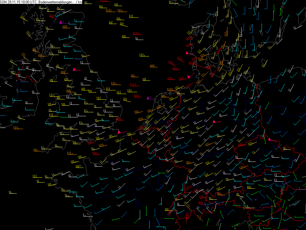This screenshot has width=306, height=230.
Task: Select the pink pennant at the Dover Strait
Action: click(x=119, y=132)
